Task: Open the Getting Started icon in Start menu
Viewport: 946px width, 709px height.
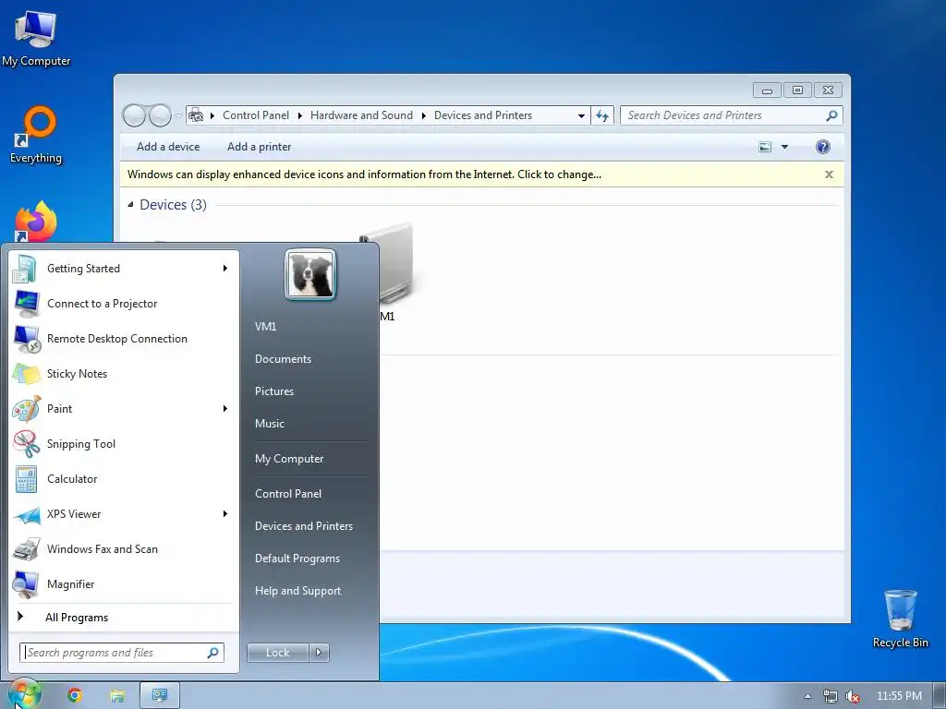Action: 25,269
